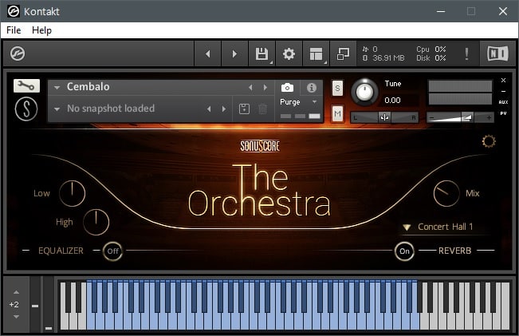Close the instrument with small X

tap(503, 80)
